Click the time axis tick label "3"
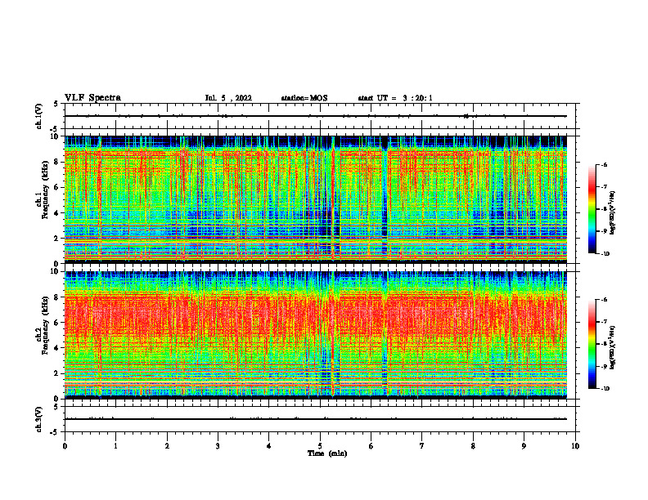Viewport: 648px width, 500px height. pos(218,446)
